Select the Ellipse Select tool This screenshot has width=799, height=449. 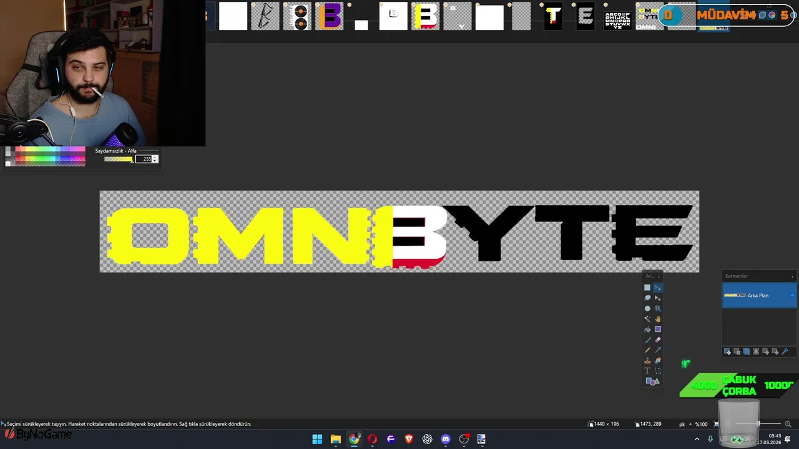[x=647, y=308]
